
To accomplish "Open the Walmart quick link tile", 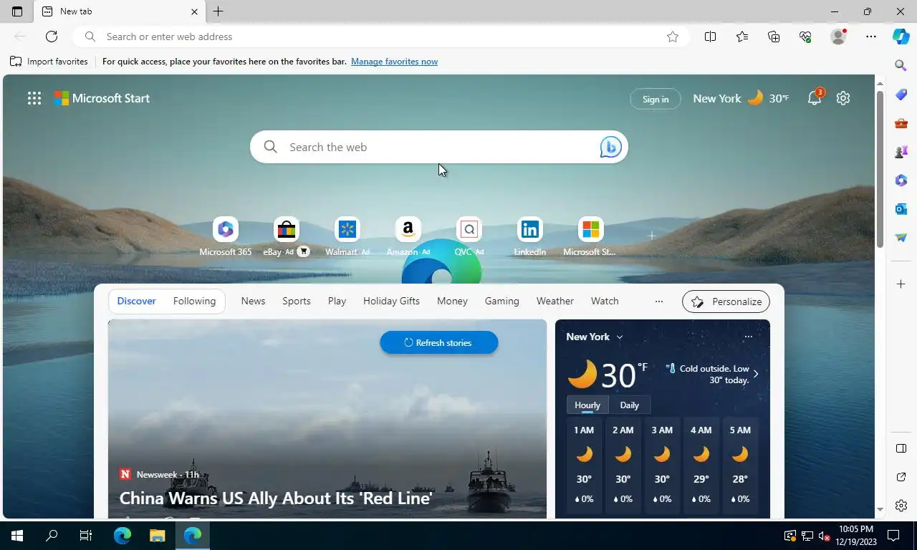I will click(347, 237).
